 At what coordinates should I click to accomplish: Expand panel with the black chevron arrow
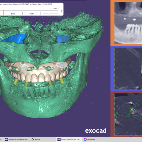click(62, 11)
